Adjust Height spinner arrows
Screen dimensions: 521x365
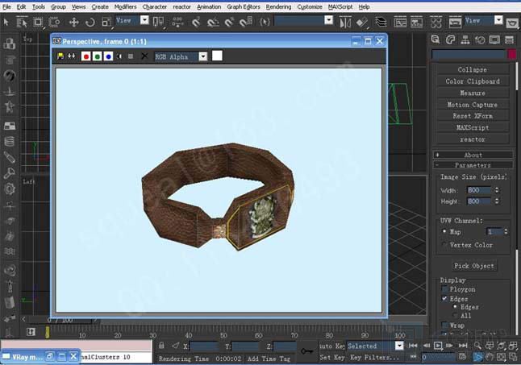coord(497,201)
